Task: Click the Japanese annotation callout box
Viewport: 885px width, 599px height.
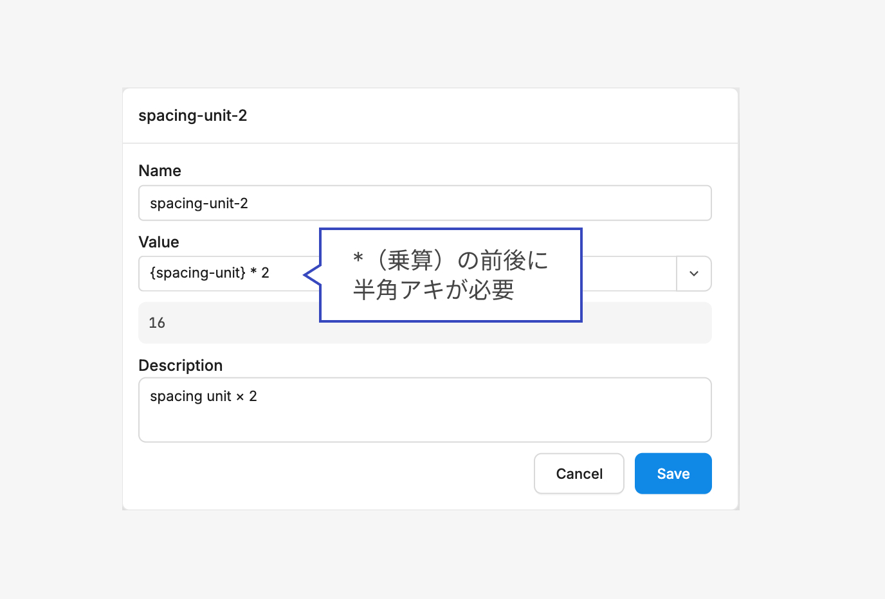Action: click(450, 275)
